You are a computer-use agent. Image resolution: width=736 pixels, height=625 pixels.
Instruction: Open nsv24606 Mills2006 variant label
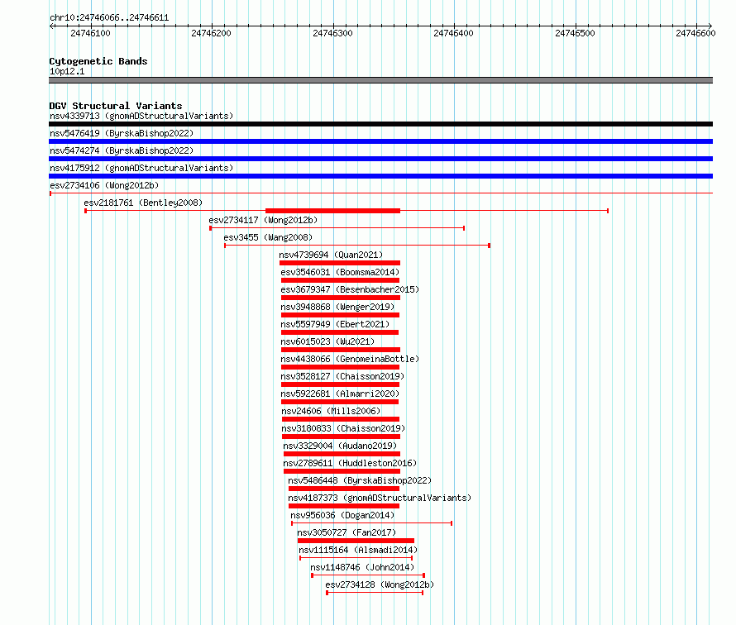click(331, 411)
